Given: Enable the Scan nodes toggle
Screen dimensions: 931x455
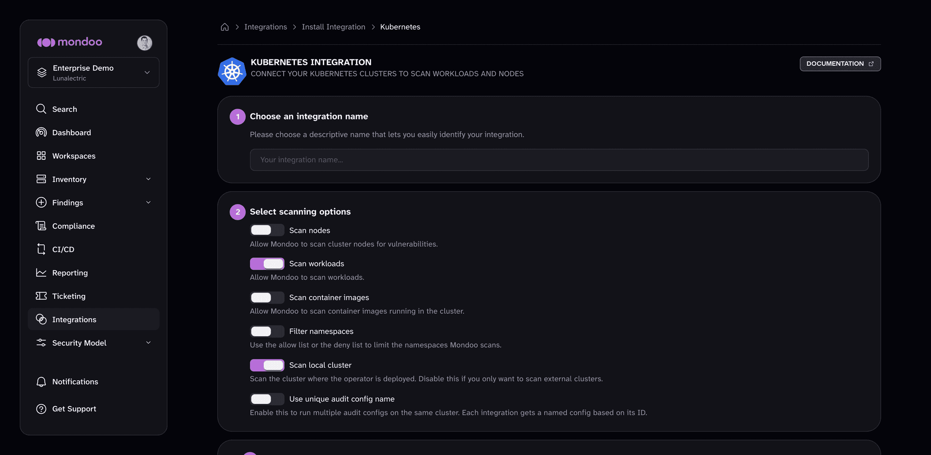Looking at the screenshot, I should coord(267,230).
